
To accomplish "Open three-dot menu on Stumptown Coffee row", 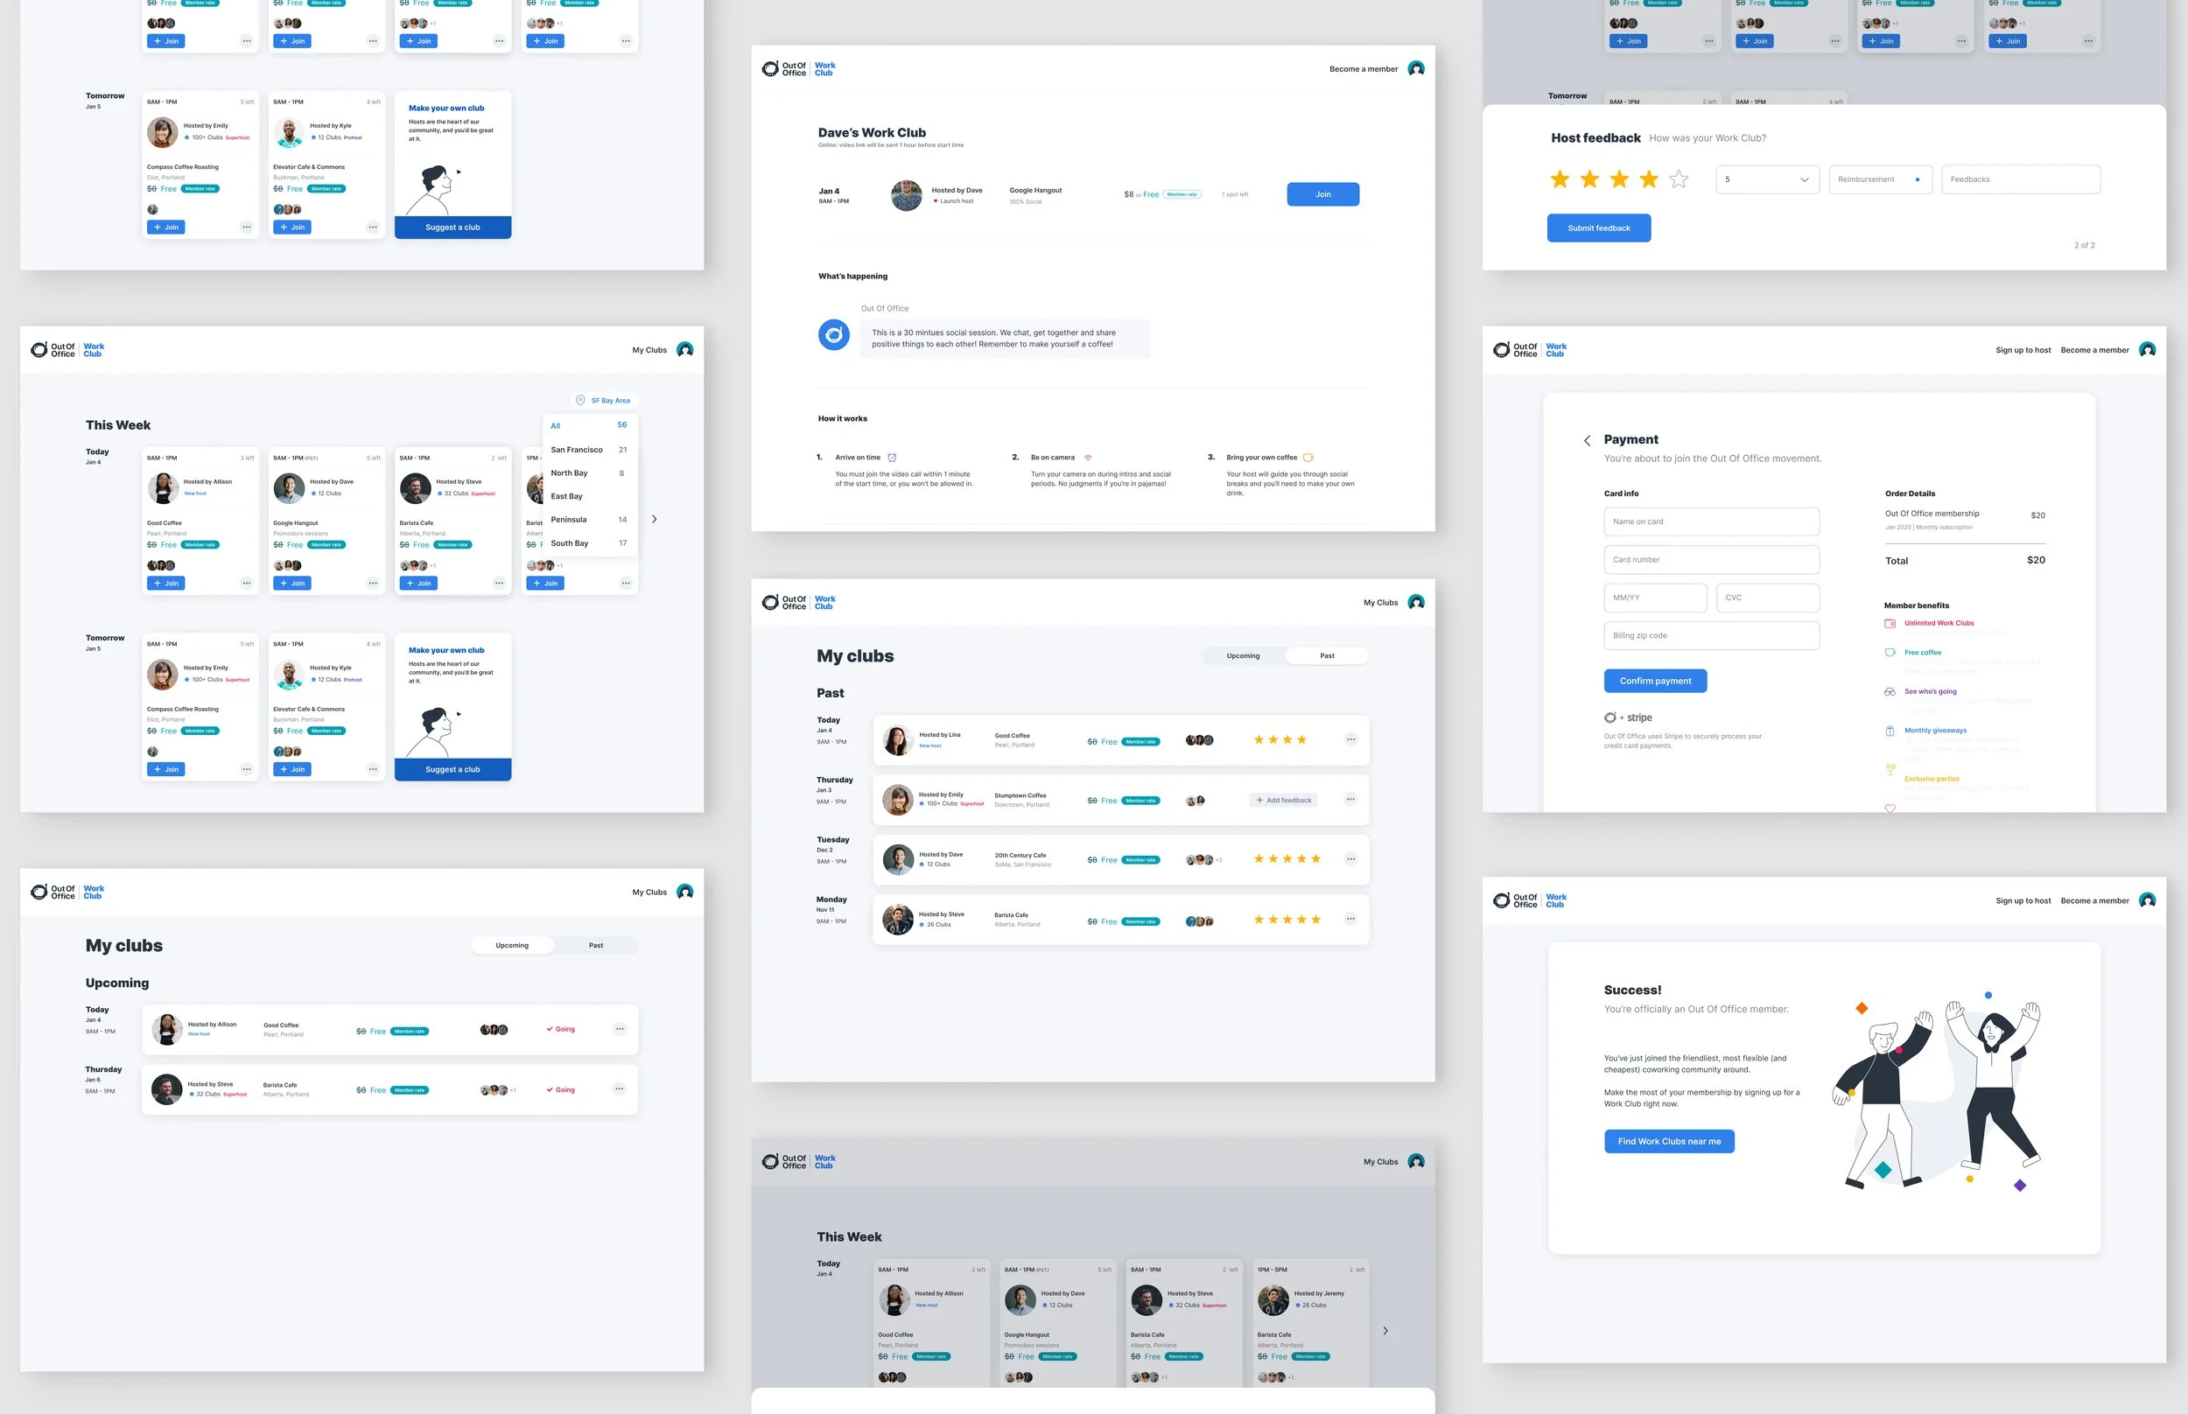I will [1350, 800].
